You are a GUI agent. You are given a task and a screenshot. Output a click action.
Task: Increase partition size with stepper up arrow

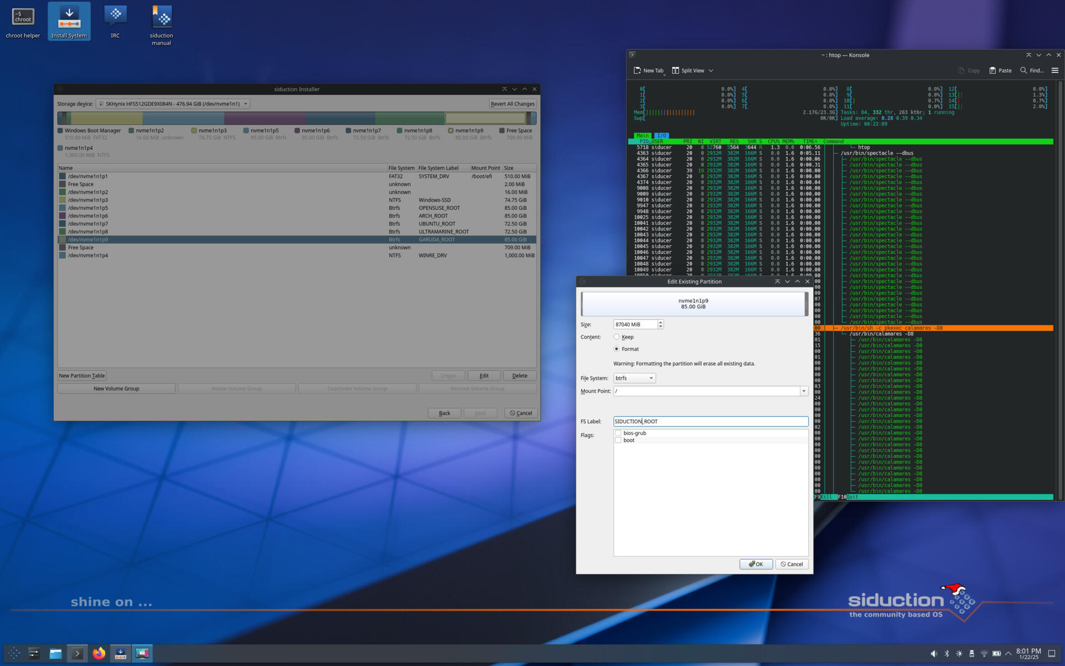point(661,322)
